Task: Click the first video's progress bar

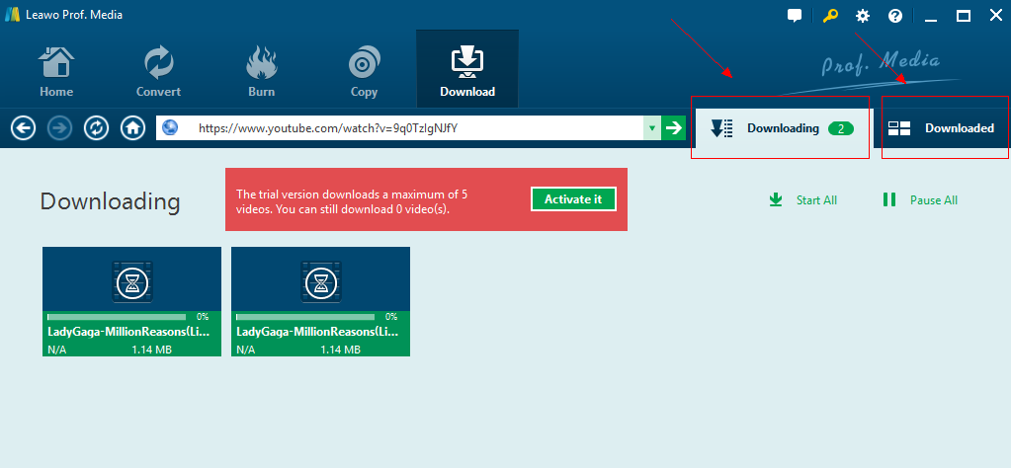Action: (117, 317)
